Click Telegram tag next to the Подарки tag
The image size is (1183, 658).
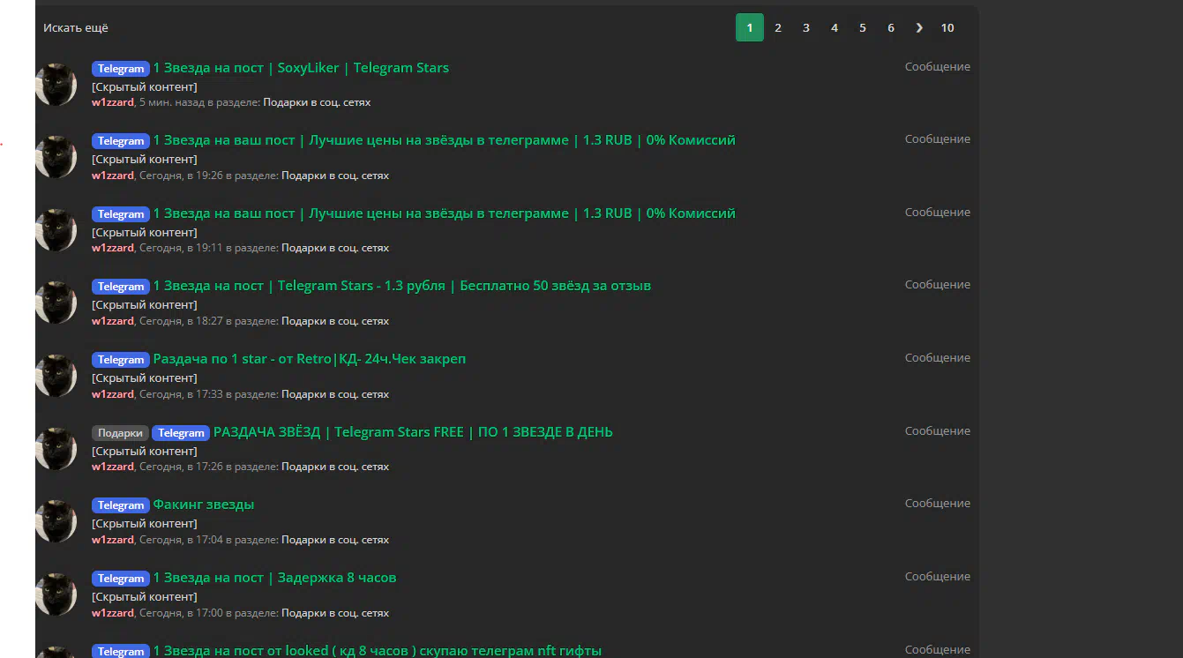pyautogui.click(x=181, y=433)
